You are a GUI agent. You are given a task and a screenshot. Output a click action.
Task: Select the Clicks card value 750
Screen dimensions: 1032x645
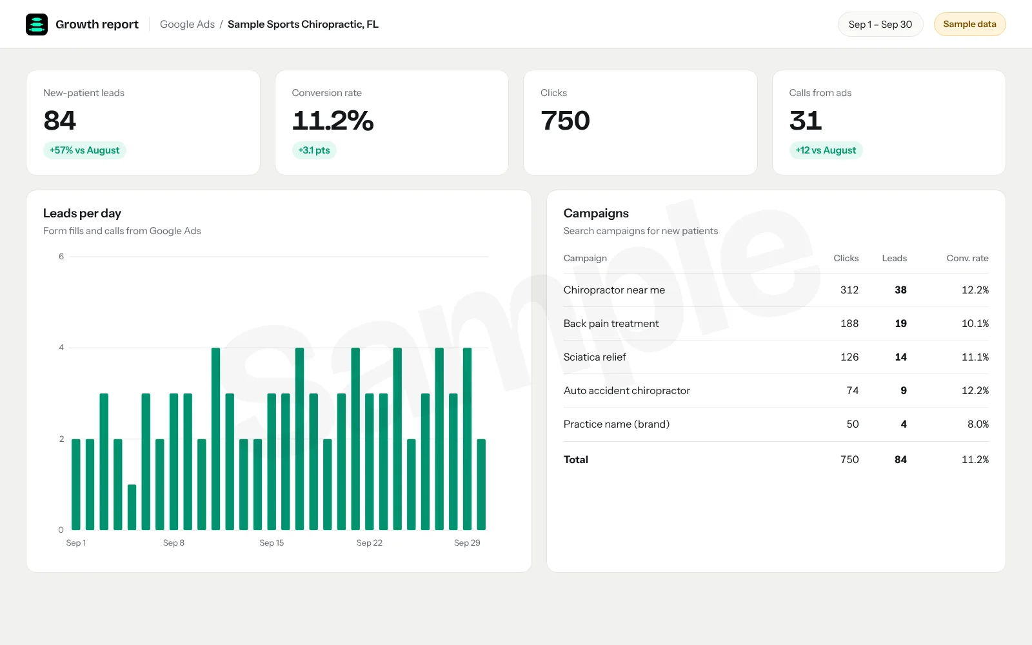(x=565, y=121)
